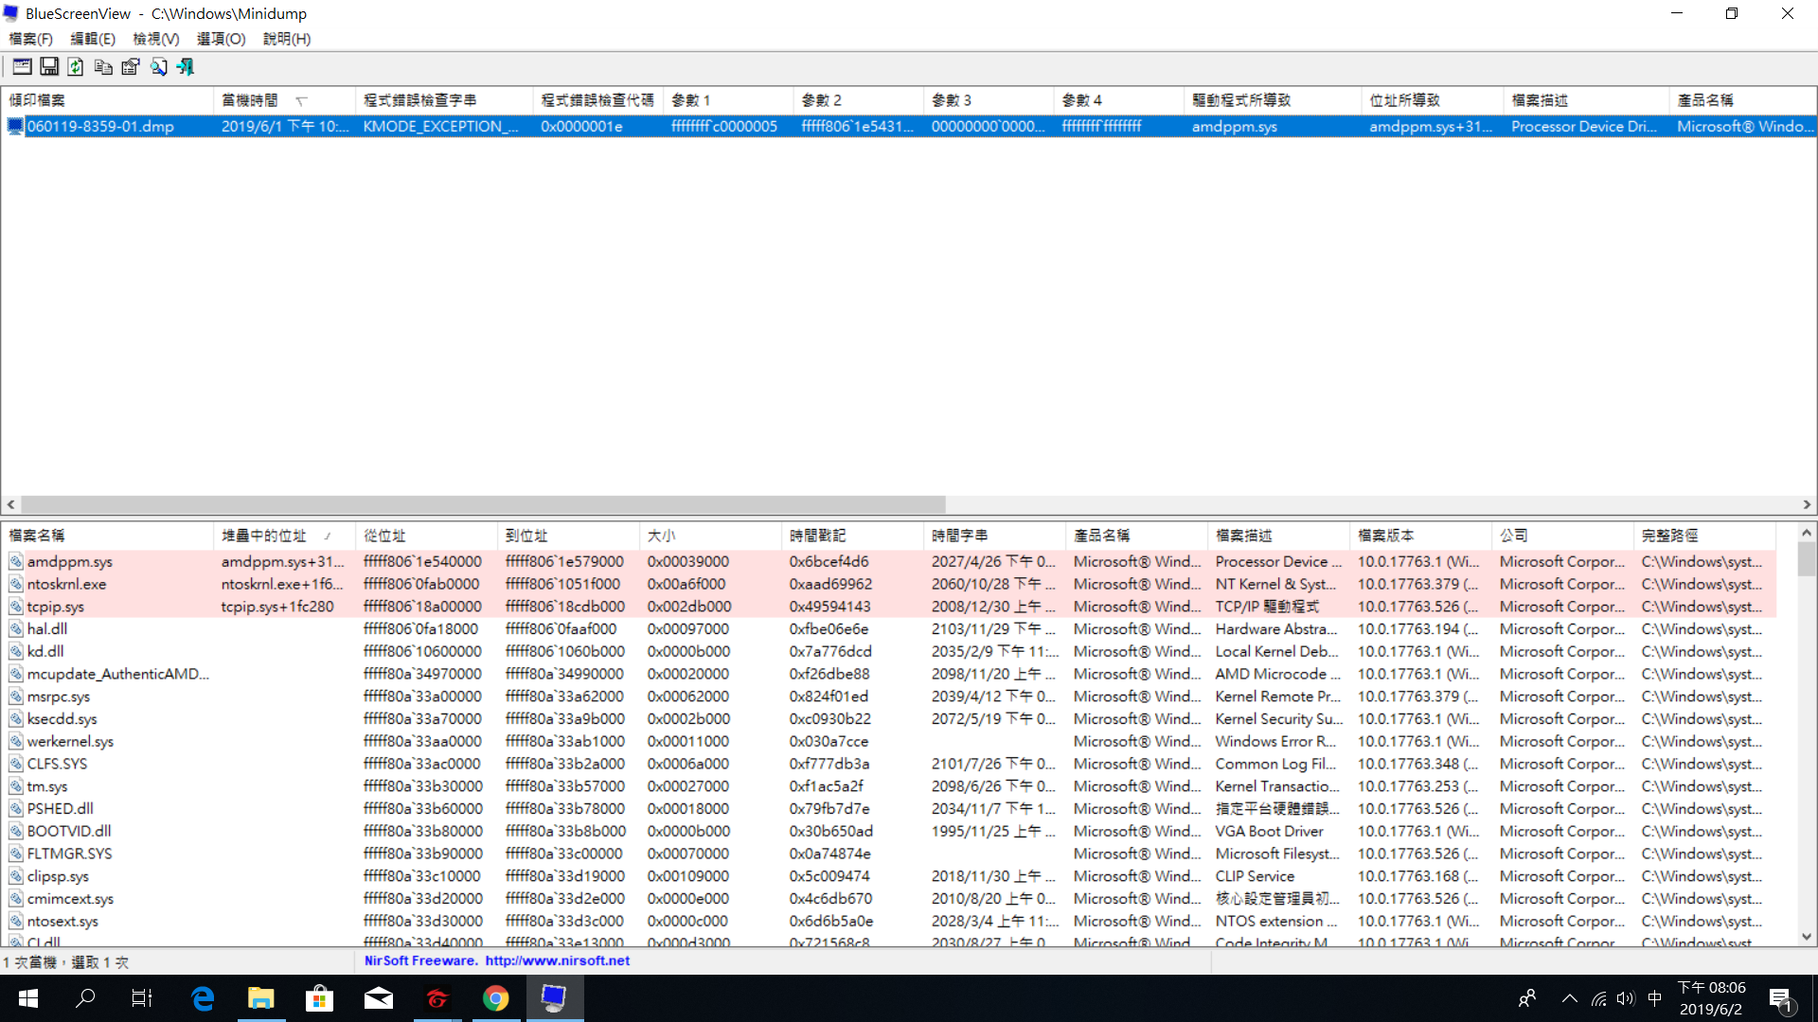Select the ntosext.sys row
The image size is (1818, 1022).
tap(888, 922)
